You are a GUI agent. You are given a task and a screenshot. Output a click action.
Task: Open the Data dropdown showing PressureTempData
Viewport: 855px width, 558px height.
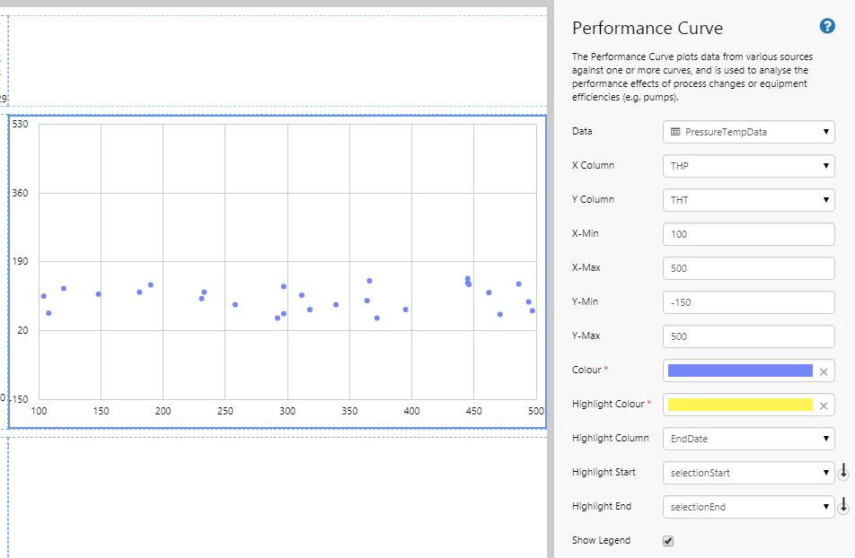748,132
